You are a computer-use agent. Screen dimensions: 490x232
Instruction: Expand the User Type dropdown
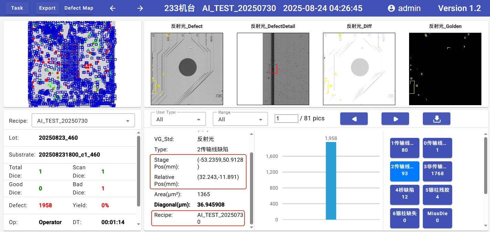(178, 119)
